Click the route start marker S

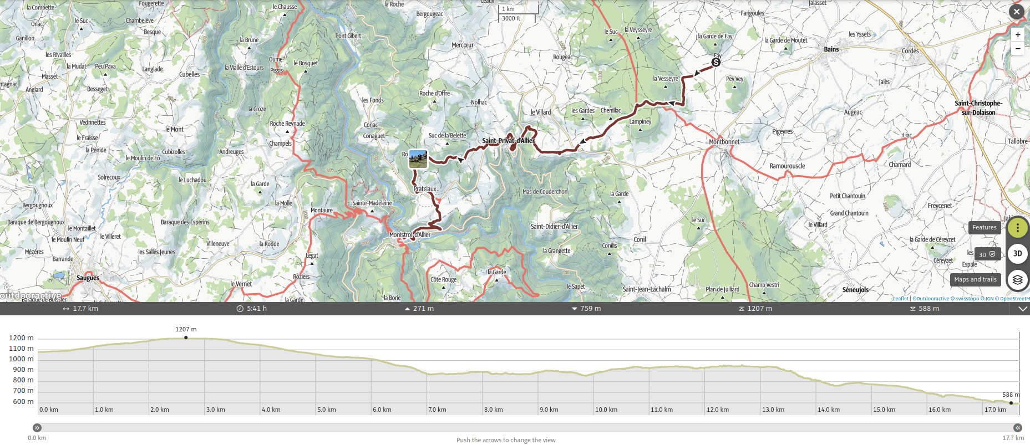coord(716,63)
